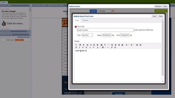Open Message History link
This screenshot has width=175, height=98.
[x=23, y=37]
